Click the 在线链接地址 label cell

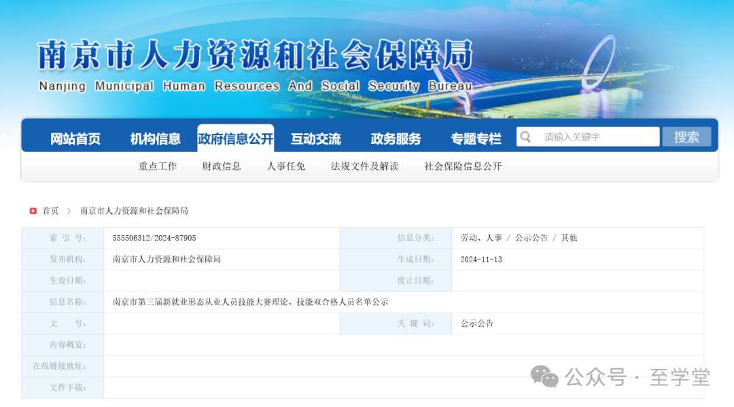click(x=63, y=366)
